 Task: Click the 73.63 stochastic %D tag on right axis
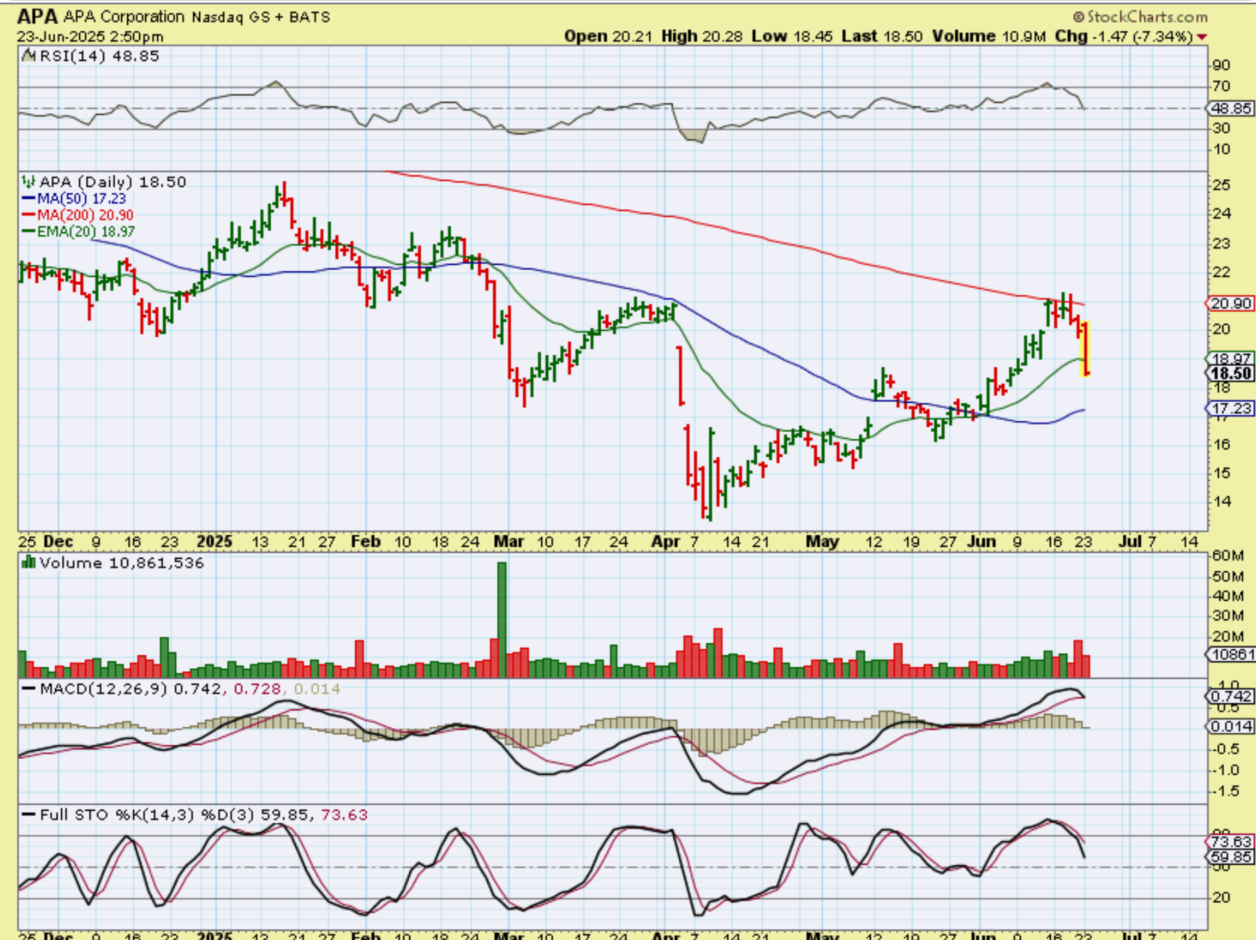[x=1231, y=842]
